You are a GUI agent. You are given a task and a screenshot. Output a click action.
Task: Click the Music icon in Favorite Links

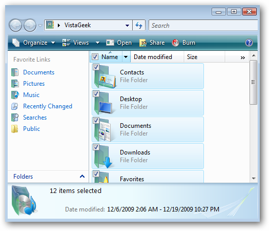[x=15, y=95]
